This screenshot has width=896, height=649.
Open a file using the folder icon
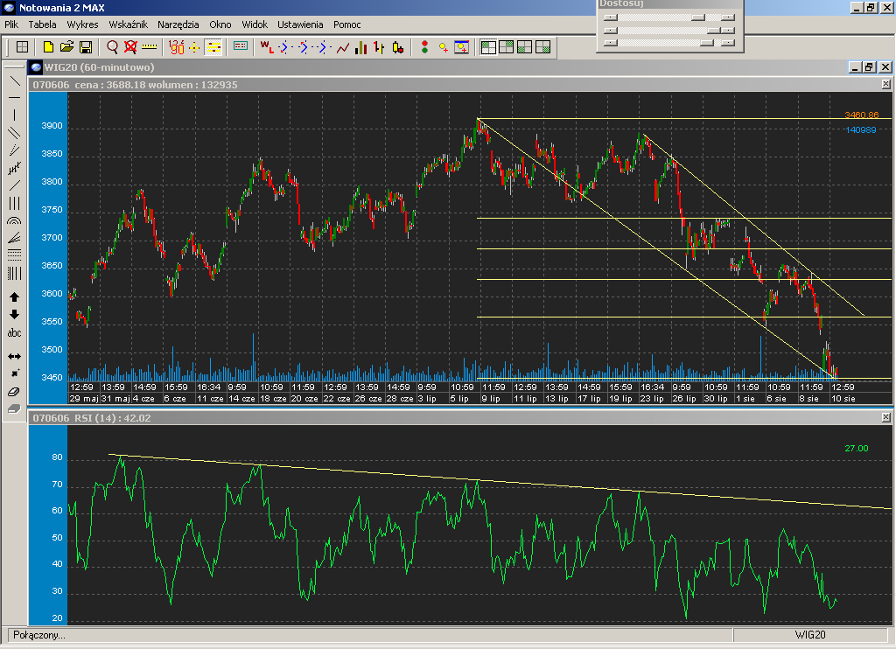point(66,47)
